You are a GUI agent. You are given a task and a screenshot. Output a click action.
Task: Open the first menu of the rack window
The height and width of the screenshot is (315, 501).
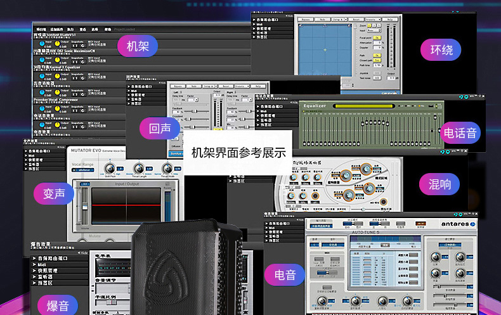(41, 29)
